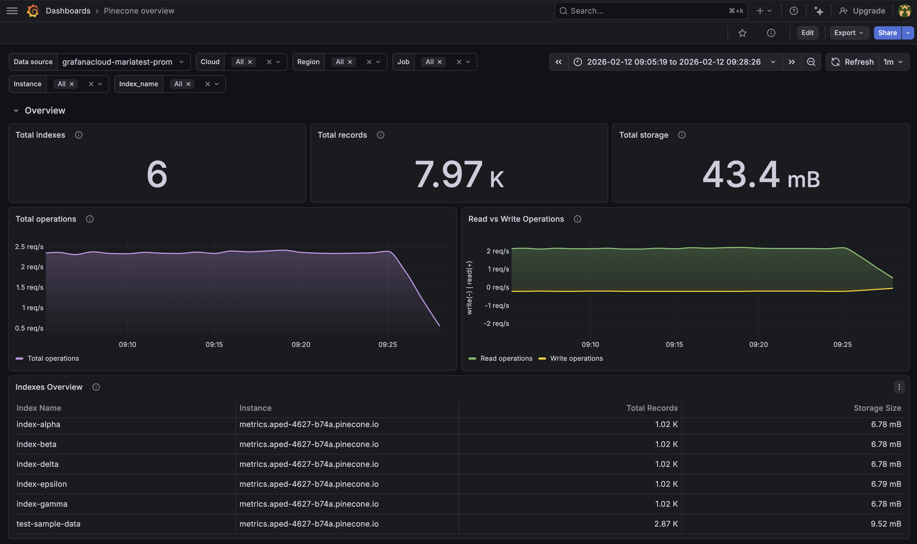Image resolution: width=917 pixels, height=544 pixels.
Task: Open the Data source dropdown
Action: pos(123,62)
